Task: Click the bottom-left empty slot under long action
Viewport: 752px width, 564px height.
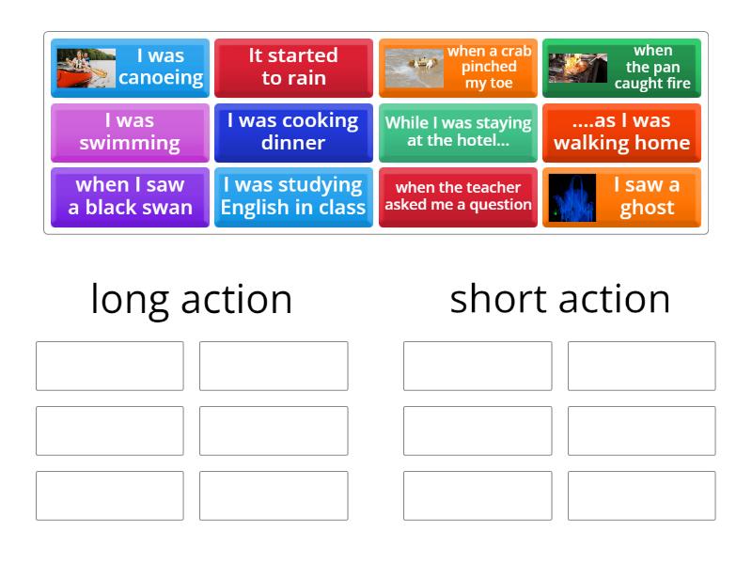Action: (110, 495)
